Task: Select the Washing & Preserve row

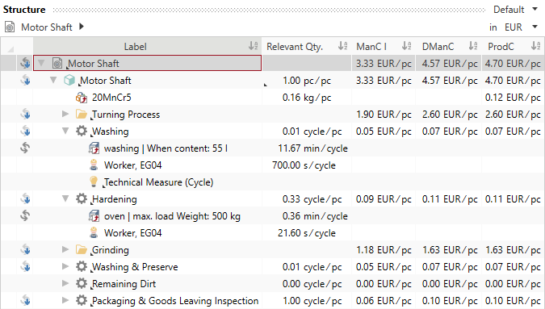Action: [x=273, y=266]
